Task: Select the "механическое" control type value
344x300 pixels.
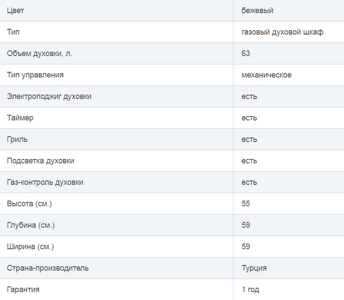Action: [266, 75]
